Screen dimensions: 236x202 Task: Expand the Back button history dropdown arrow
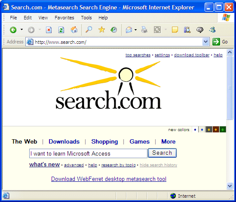point(22,30)
